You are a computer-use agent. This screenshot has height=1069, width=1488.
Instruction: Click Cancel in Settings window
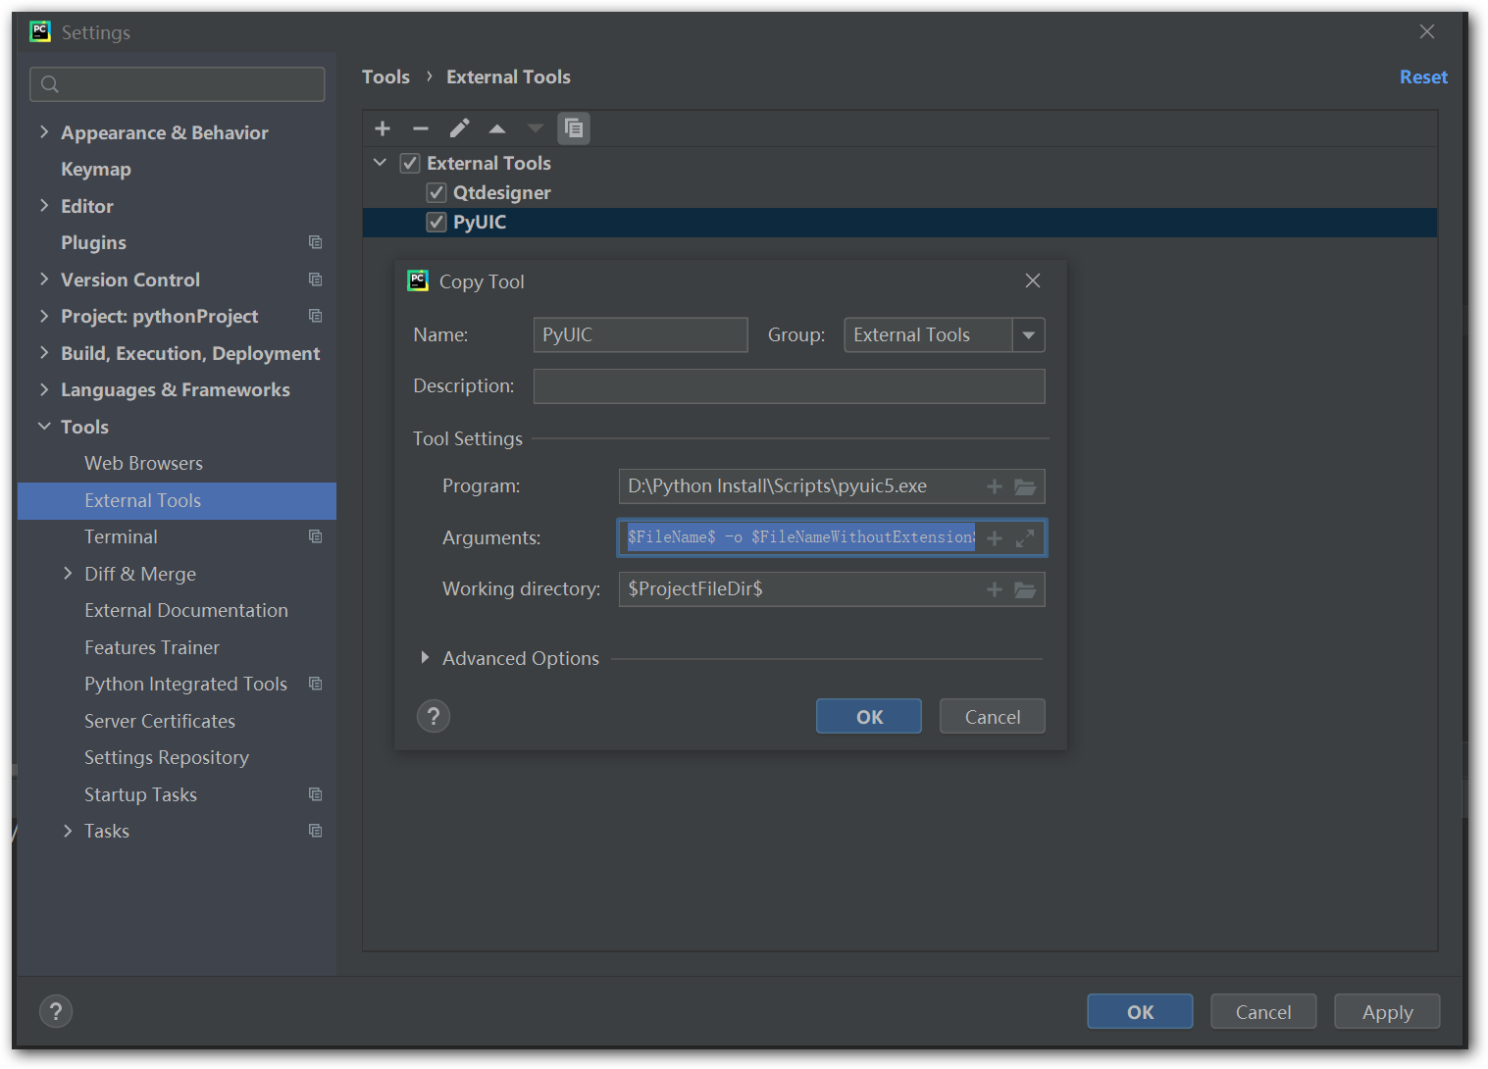pyautogui.click(x=1263, y=1011)
